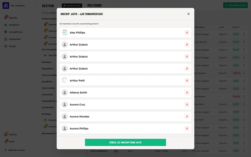The image size is (251, 157).
Task: Remove Alex Phillips from auto-enrollment
Action: click(x=187, y=33)
